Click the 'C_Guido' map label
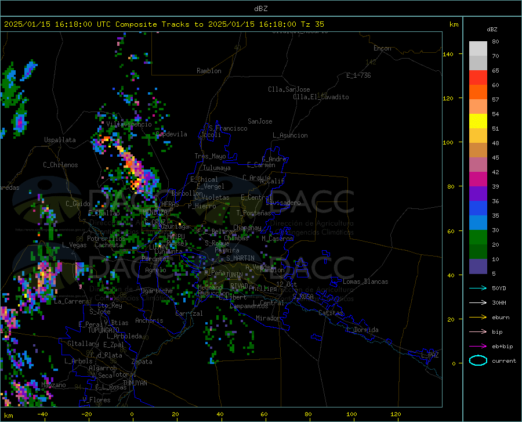 [78, 204]
